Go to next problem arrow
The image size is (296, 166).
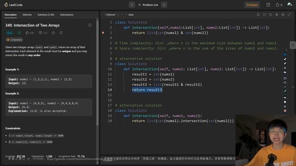[164, 5]
